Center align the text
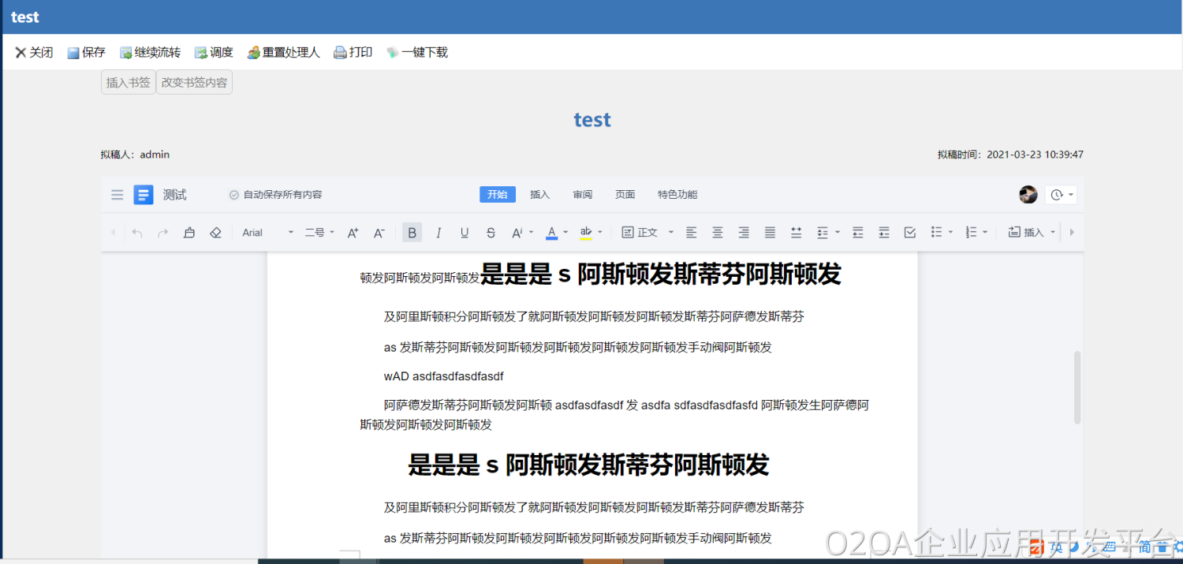This screenshot has height=564, width=1183. tap(718, 233)
